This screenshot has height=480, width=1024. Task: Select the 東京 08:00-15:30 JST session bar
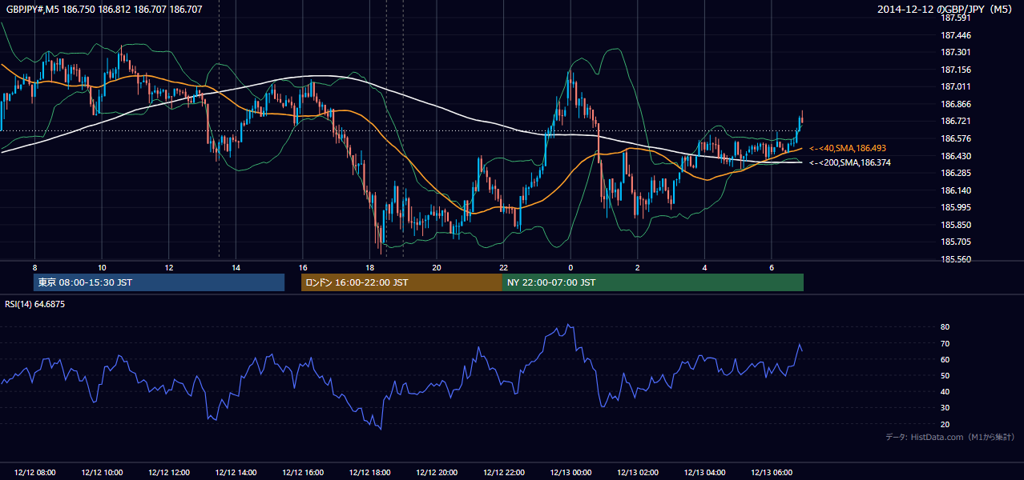coord(159,282)
